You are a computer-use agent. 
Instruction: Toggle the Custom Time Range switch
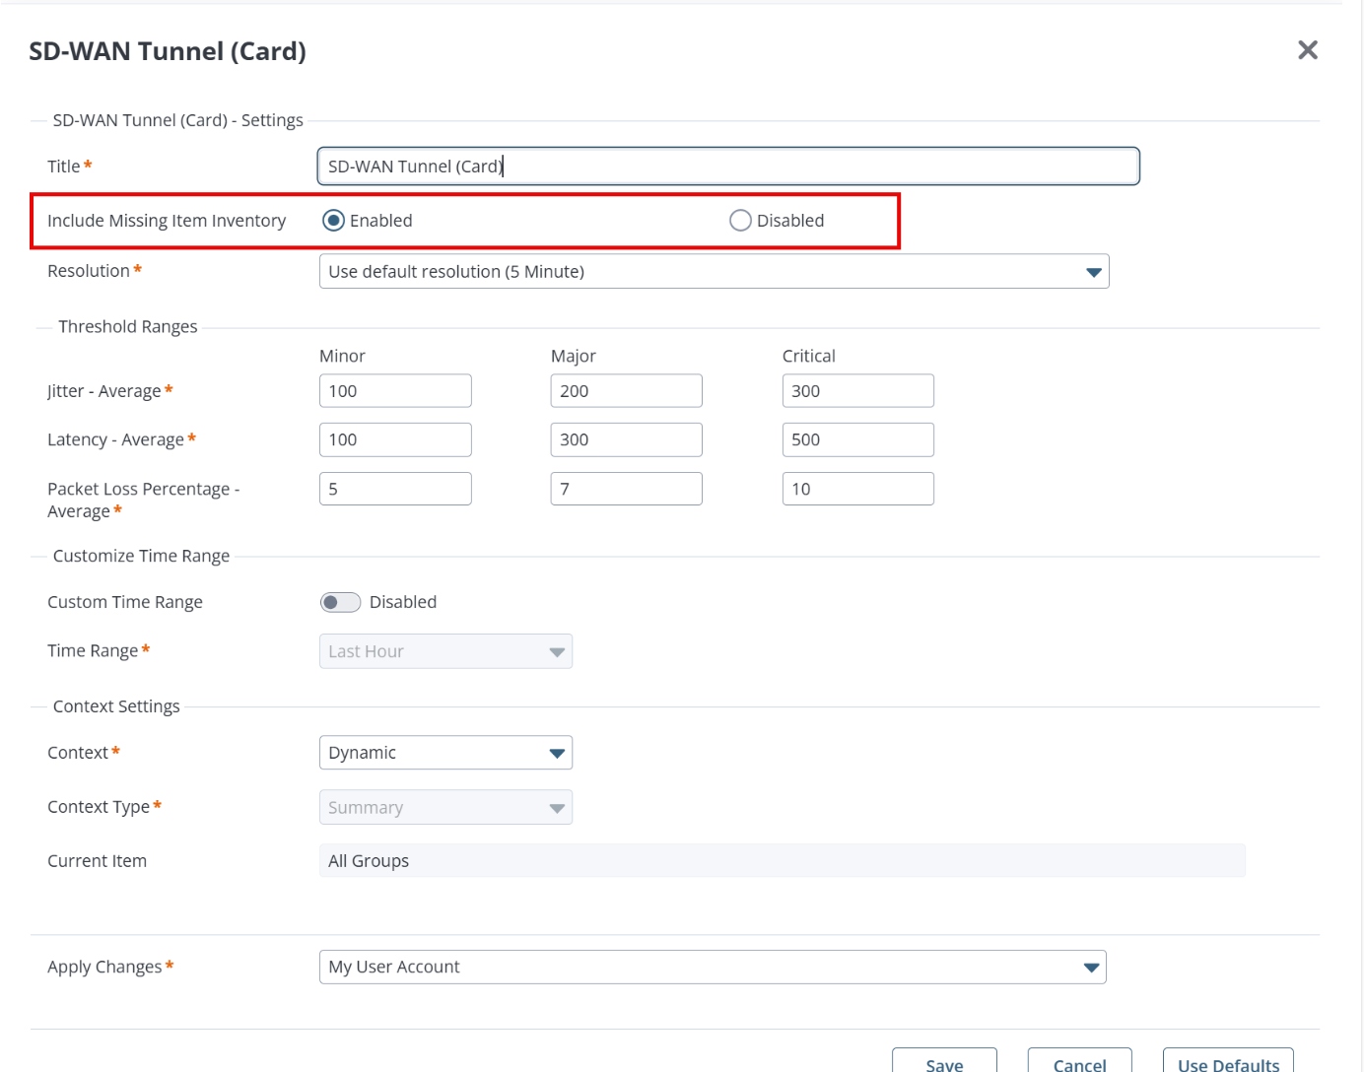[341, 602]
